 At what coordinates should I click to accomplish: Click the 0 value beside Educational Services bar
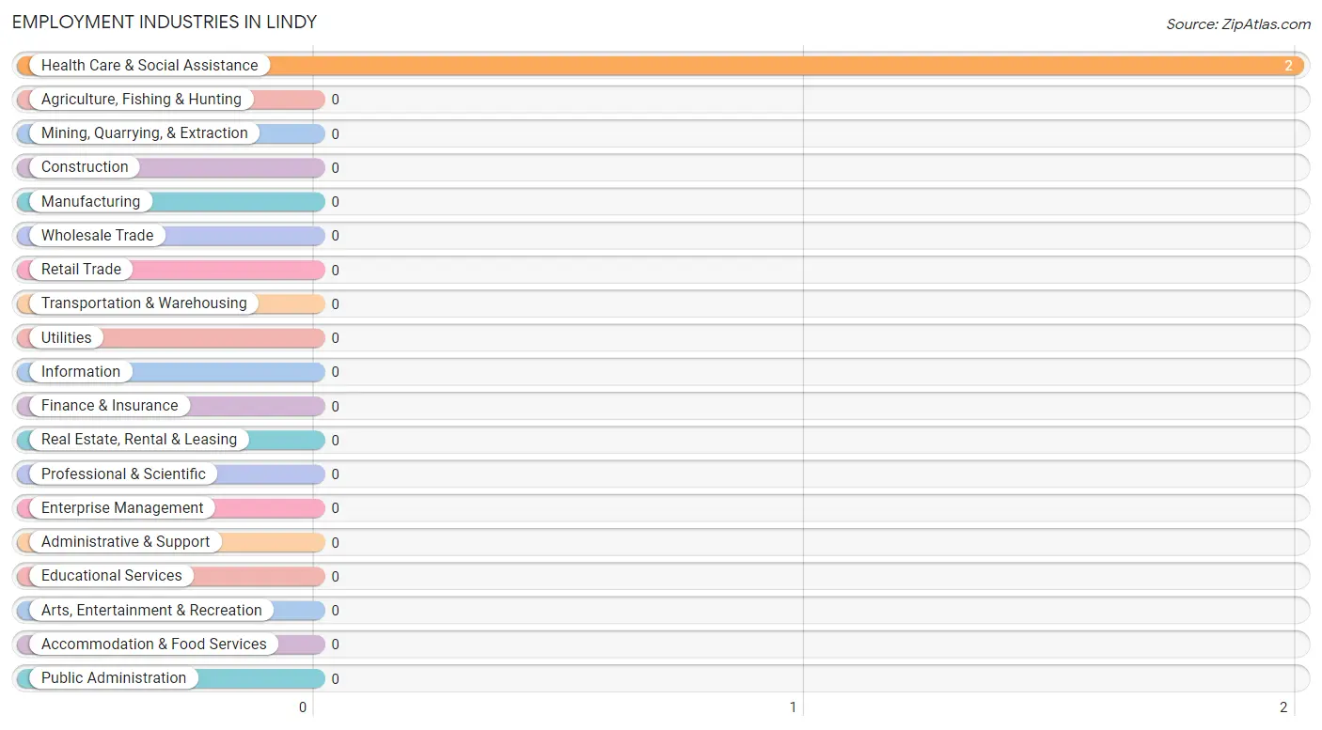click(335, 577)
